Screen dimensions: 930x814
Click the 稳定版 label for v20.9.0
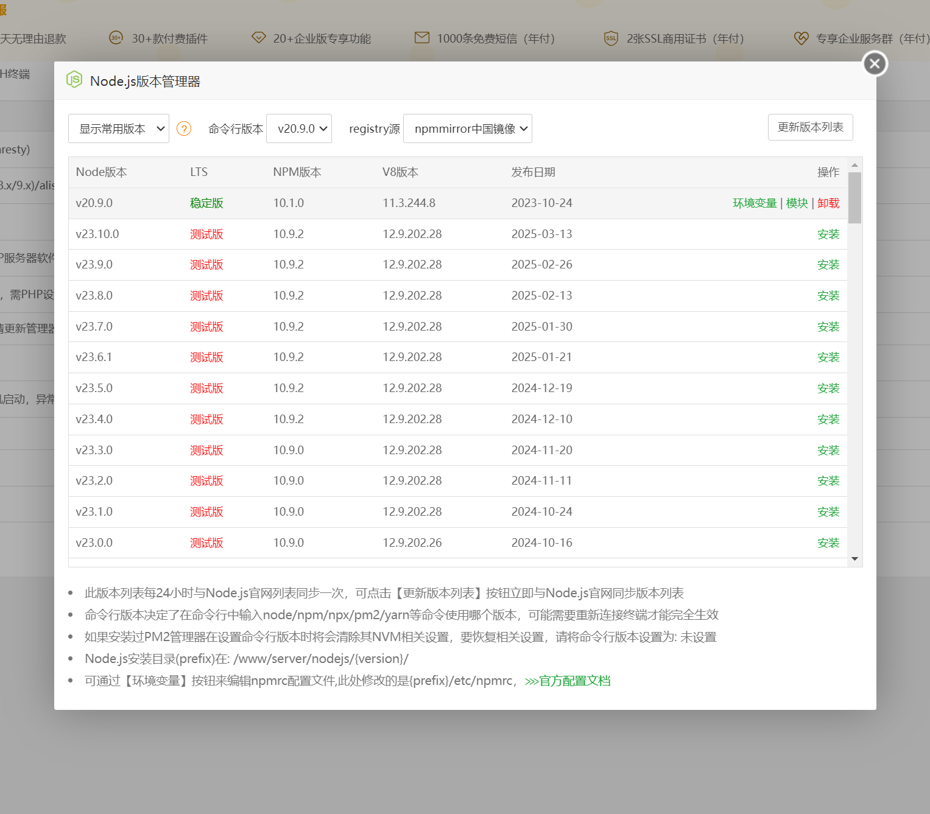(206, 203)
